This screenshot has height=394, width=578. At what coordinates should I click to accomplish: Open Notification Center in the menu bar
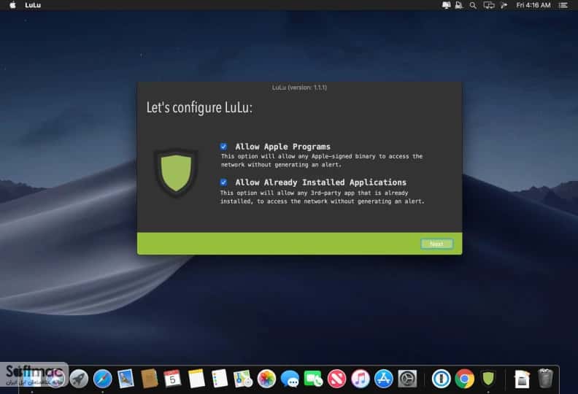pyautogui.click(x=563, y=5)
